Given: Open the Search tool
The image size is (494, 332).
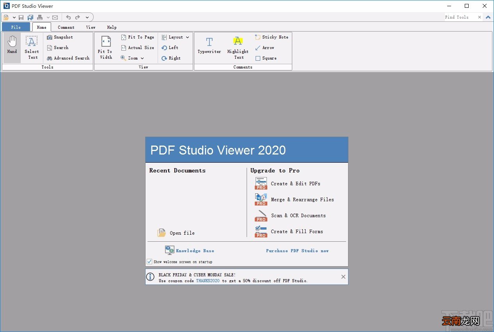Looking at the screenshot, I should tap(58, 47).
